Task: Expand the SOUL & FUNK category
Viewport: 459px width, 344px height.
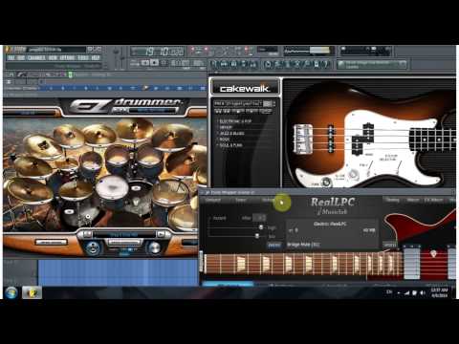Action: [x=230, y=145]
